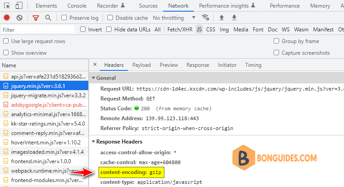Filter requests by Fetch/XHR type

tap(180, 30)
